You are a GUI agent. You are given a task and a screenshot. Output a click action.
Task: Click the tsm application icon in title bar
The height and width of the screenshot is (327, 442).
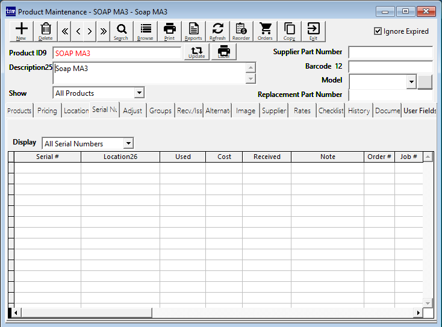[11, 11]
